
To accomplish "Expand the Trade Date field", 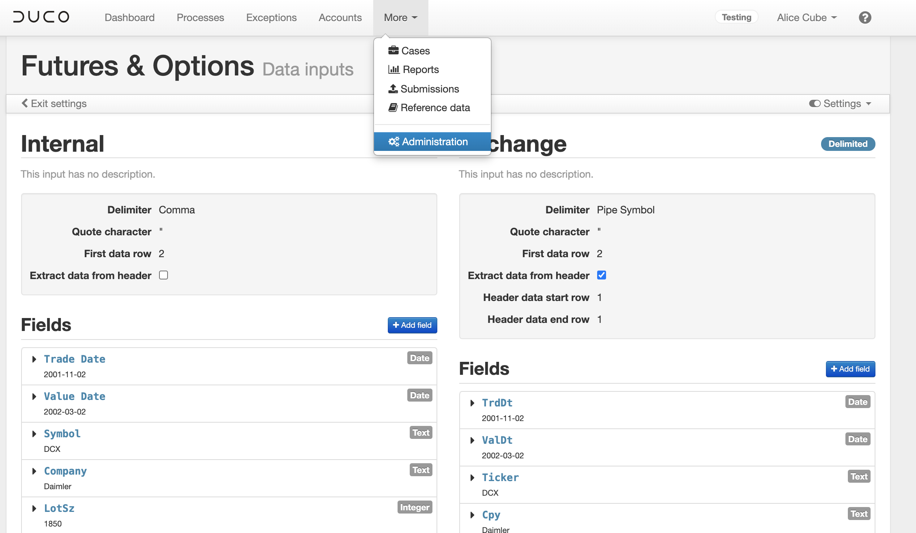I will 34,359.
